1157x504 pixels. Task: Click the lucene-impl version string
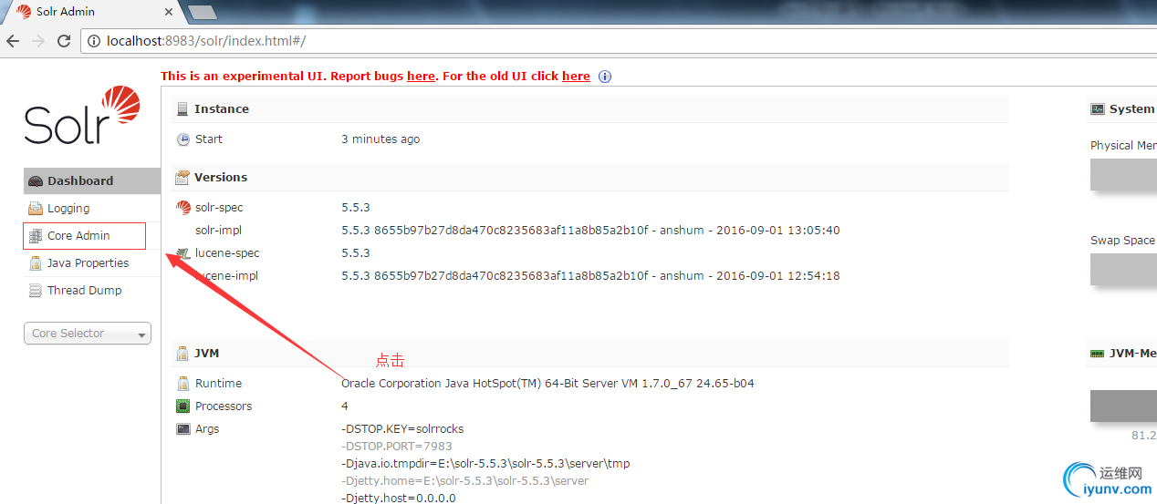pyautogui.click(x=590, y=276)
